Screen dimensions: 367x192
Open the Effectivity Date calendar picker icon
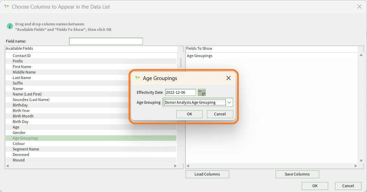pos(201,92)
